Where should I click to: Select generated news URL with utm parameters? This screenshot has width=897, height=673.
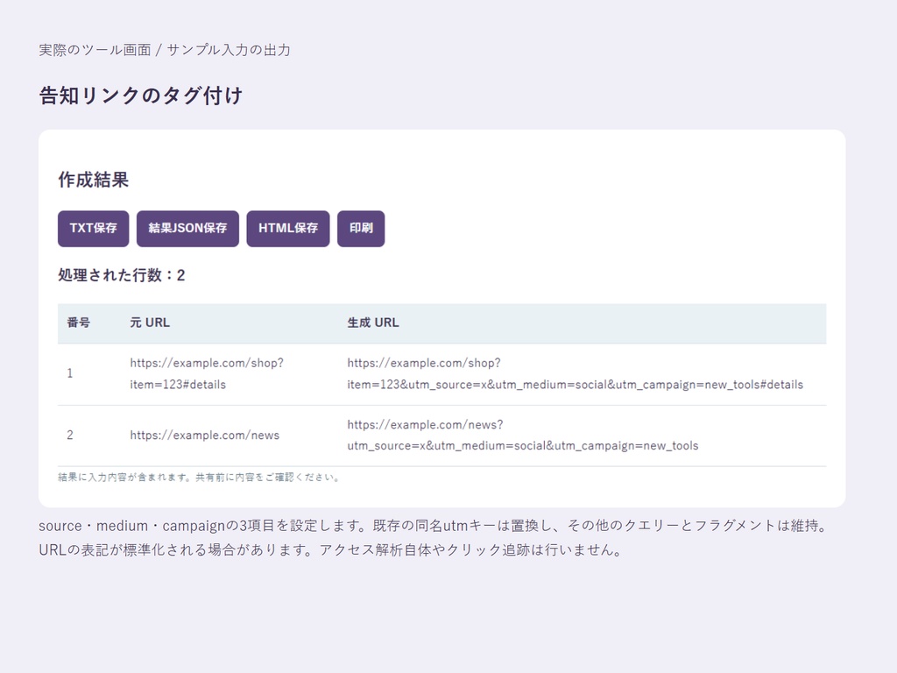523,436
